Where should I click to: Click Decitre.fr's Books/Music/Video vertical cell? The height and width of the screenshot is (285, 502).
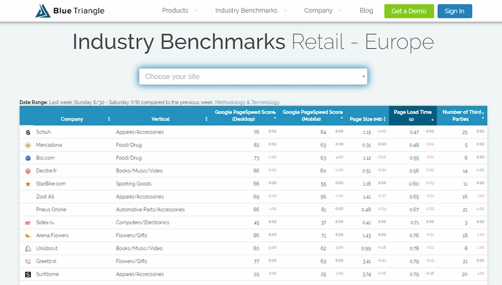[139, 170]
